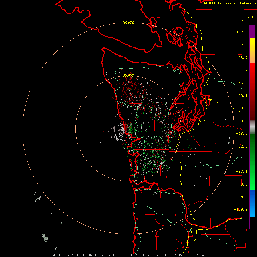Select the 30.1 legend value
The height and width of the screenshot is (257, 257).
tap(243, 96)
